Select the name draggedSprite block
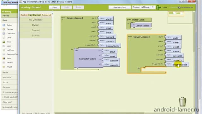 coord(110,46)
